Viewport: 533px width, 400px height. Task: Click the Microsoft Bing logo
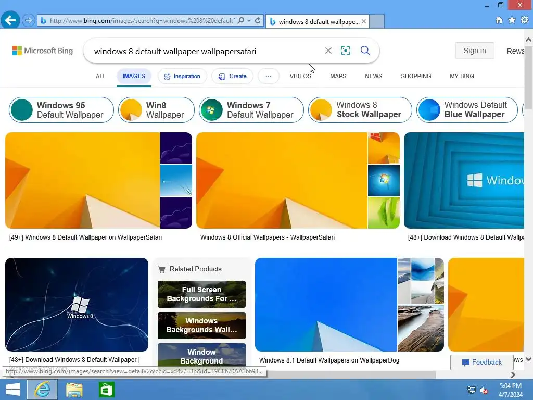pyautogui.click(x=43, y=51)
